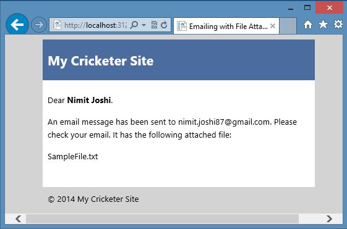Viewport: 347px width, 229px height.
Task: Click the horizontal scrollbar thumb
Action: click(162, 219)
